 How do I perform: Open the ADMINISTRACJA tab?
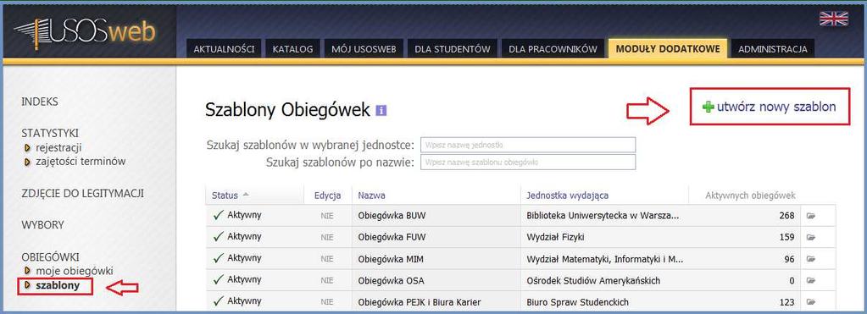(x=772, y=48)
